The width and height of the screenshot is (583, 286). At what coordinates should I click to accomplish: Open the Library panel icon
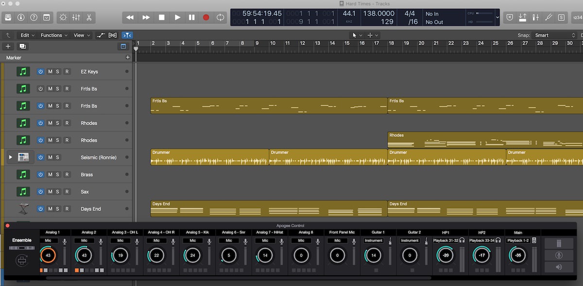click(8, 17)
